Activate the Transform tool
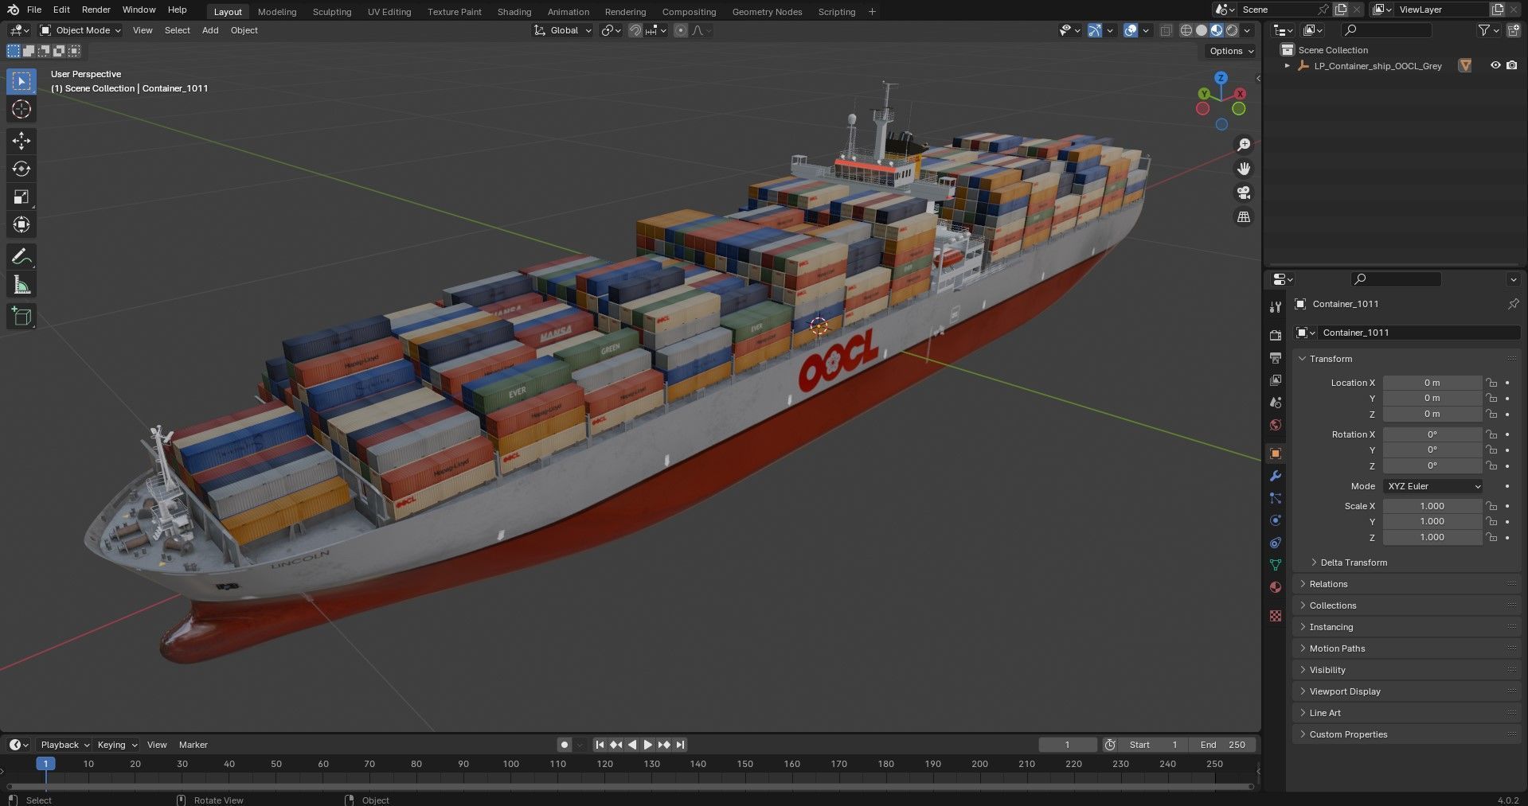The width and height of the screenshot is (1528, 806). (x=21, y=224)
